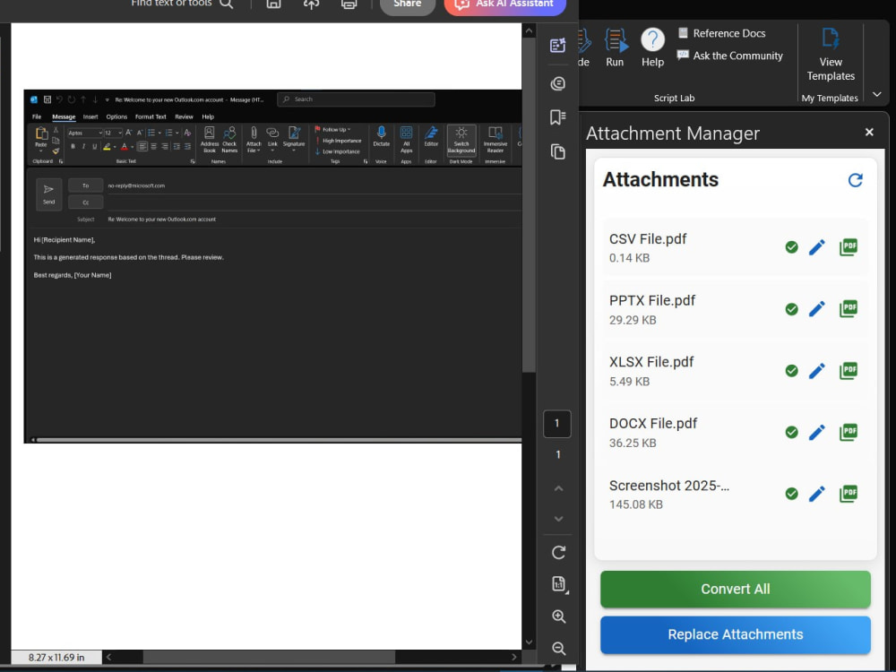Click the vertical scrollbar thumb in Acrobat
Image resolution: width=896 pixels, height=672 pixels.
pyautogui.click(x=530, y=204)
